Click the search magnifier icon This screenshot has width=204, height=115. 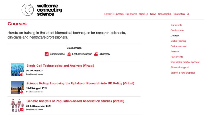(x=188, y=14)
